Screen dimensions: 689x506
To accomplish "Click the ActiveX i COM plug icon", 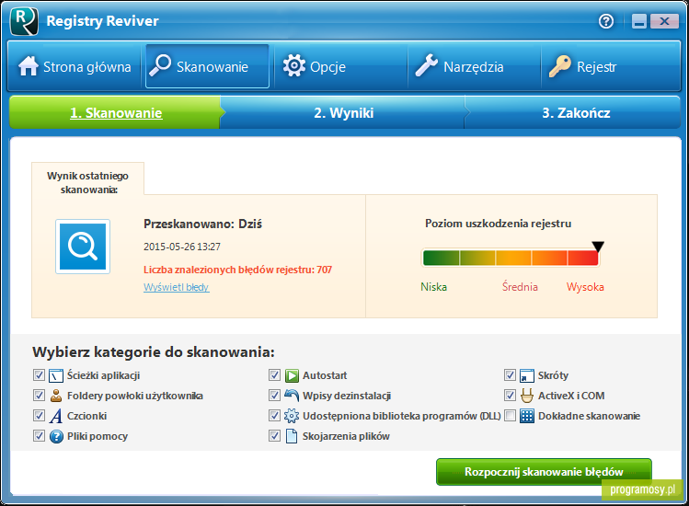I will pyautogui.click(x=527, y=397).
